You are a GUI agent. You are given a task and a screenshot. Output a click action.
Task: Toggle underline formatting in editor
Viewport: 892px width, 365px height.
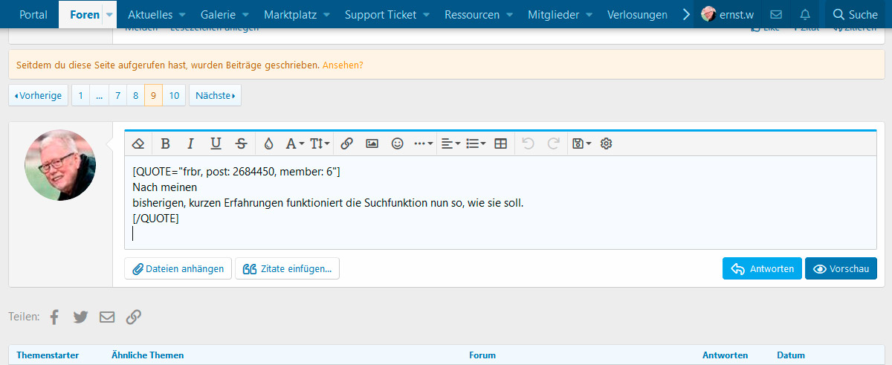tap(216, 143)
